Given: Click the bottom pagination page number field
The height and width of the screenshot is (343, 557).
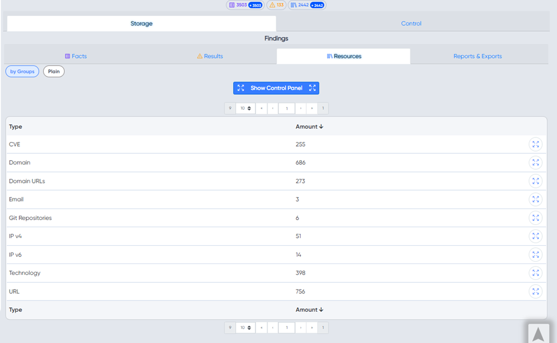Looking at the screenshot, I should click(x=286, y=328).
